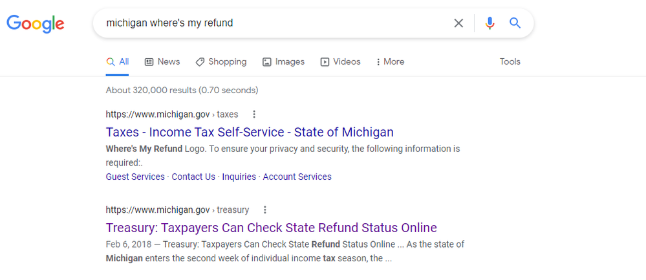Open Taxes - Income Tax Self-Service result
646x280 pixels.
[250, 132]
